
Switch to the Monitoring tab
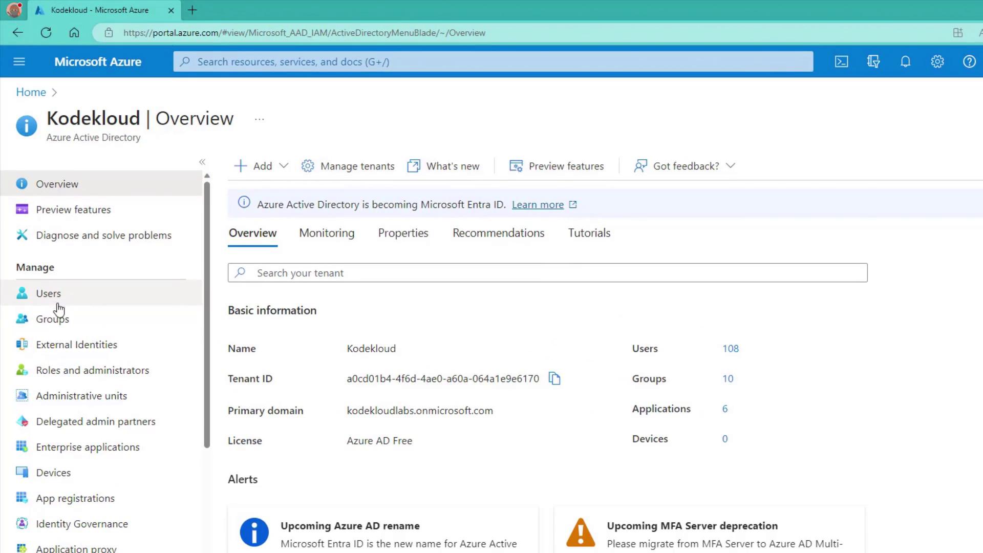327,233
